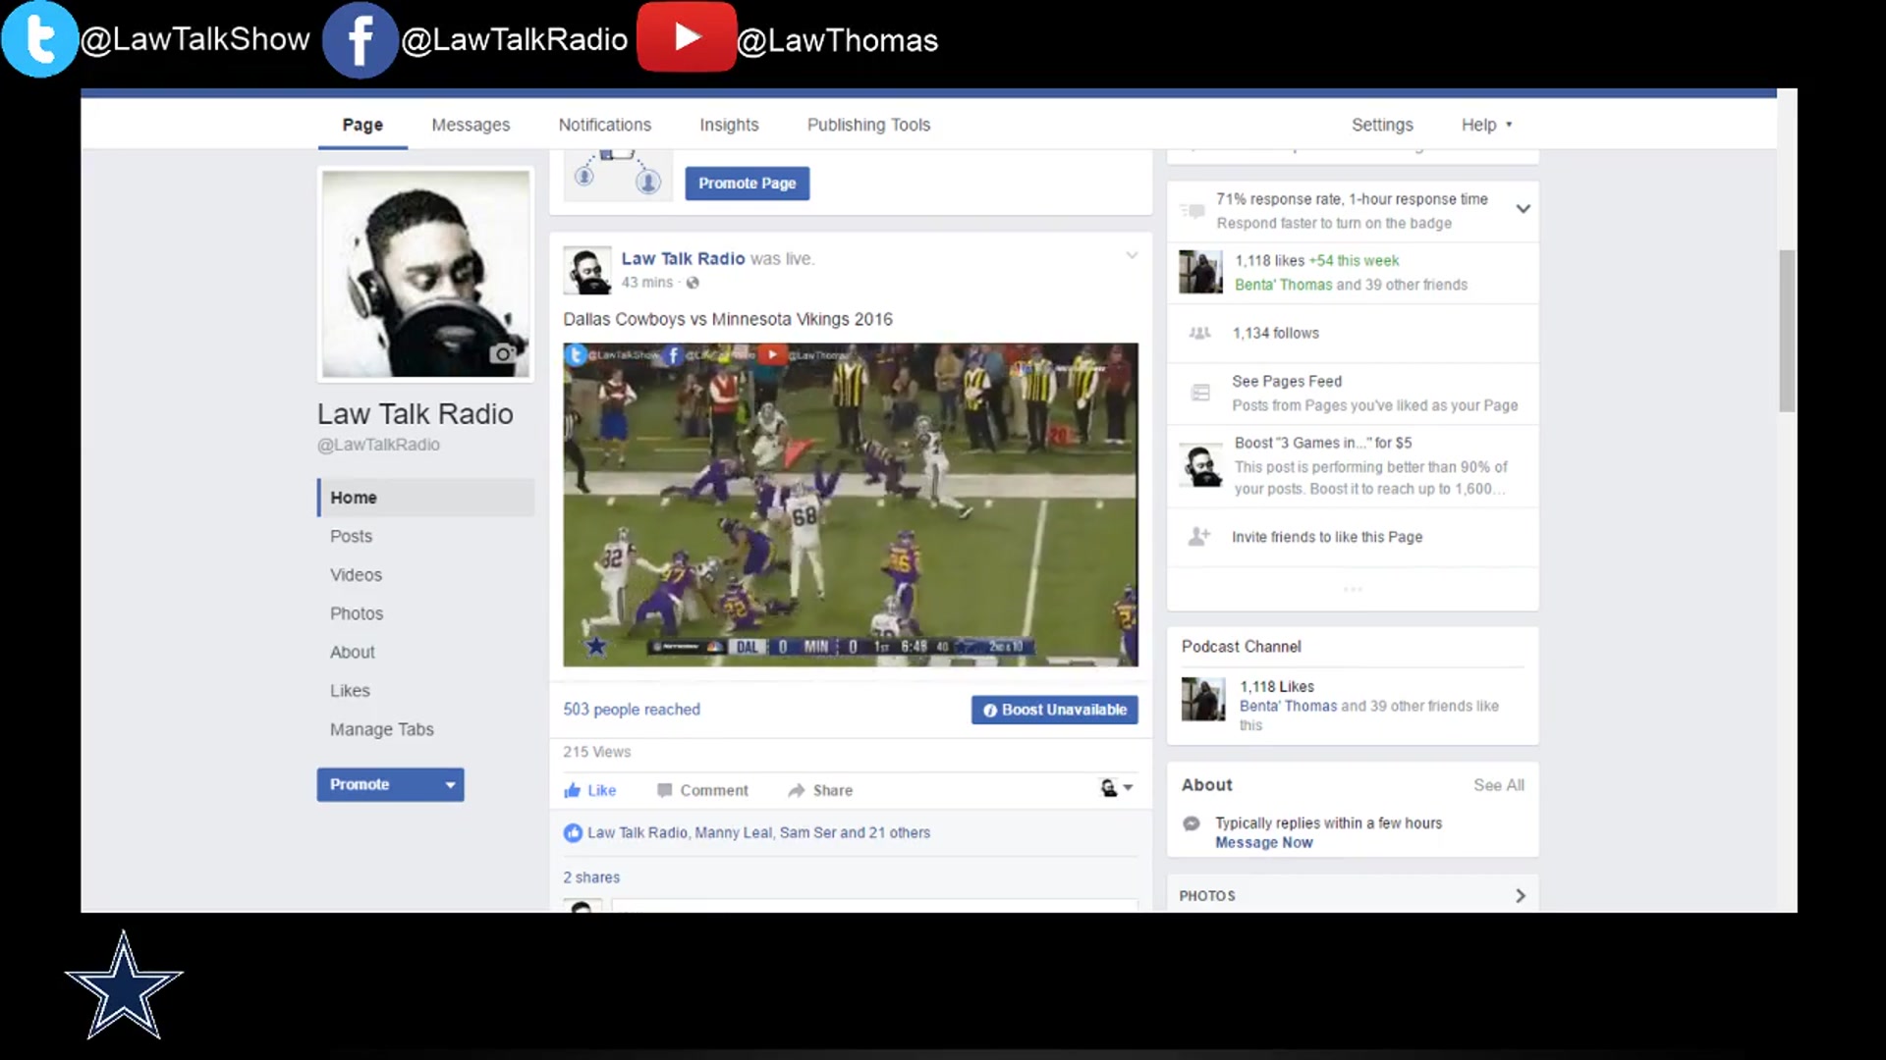
Task: Open the comment-as identity selector dropdown
Action: (1117, 788)
